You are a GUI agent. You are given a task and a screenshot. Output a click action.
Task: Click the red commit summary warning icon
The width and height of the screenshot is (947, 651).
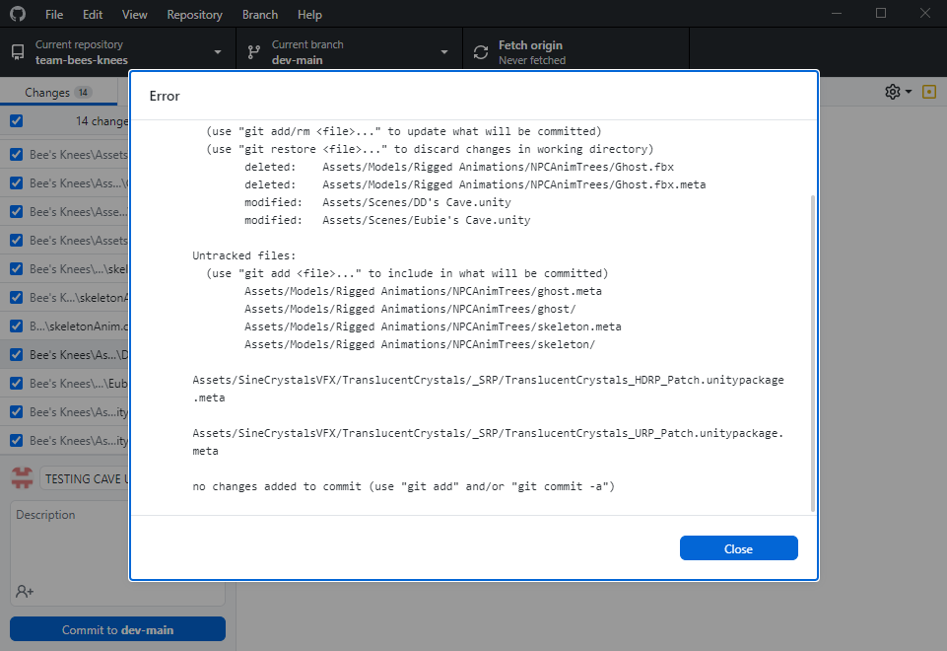coord(22,477)
